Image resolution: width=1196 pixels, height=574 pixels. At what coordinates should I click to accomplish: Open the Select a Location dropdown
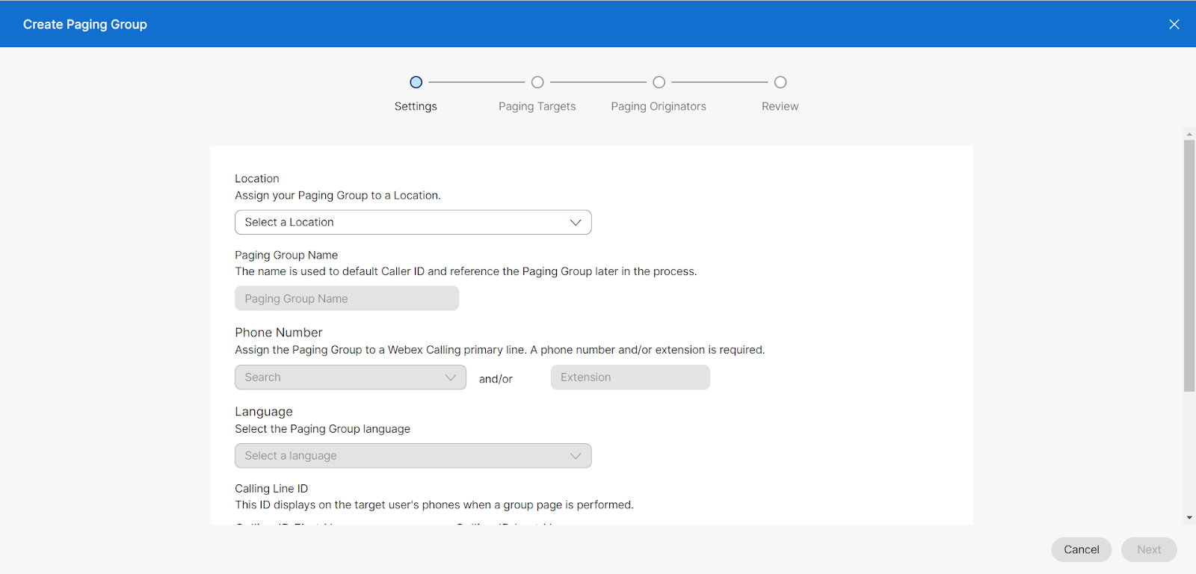coord(413,222)
